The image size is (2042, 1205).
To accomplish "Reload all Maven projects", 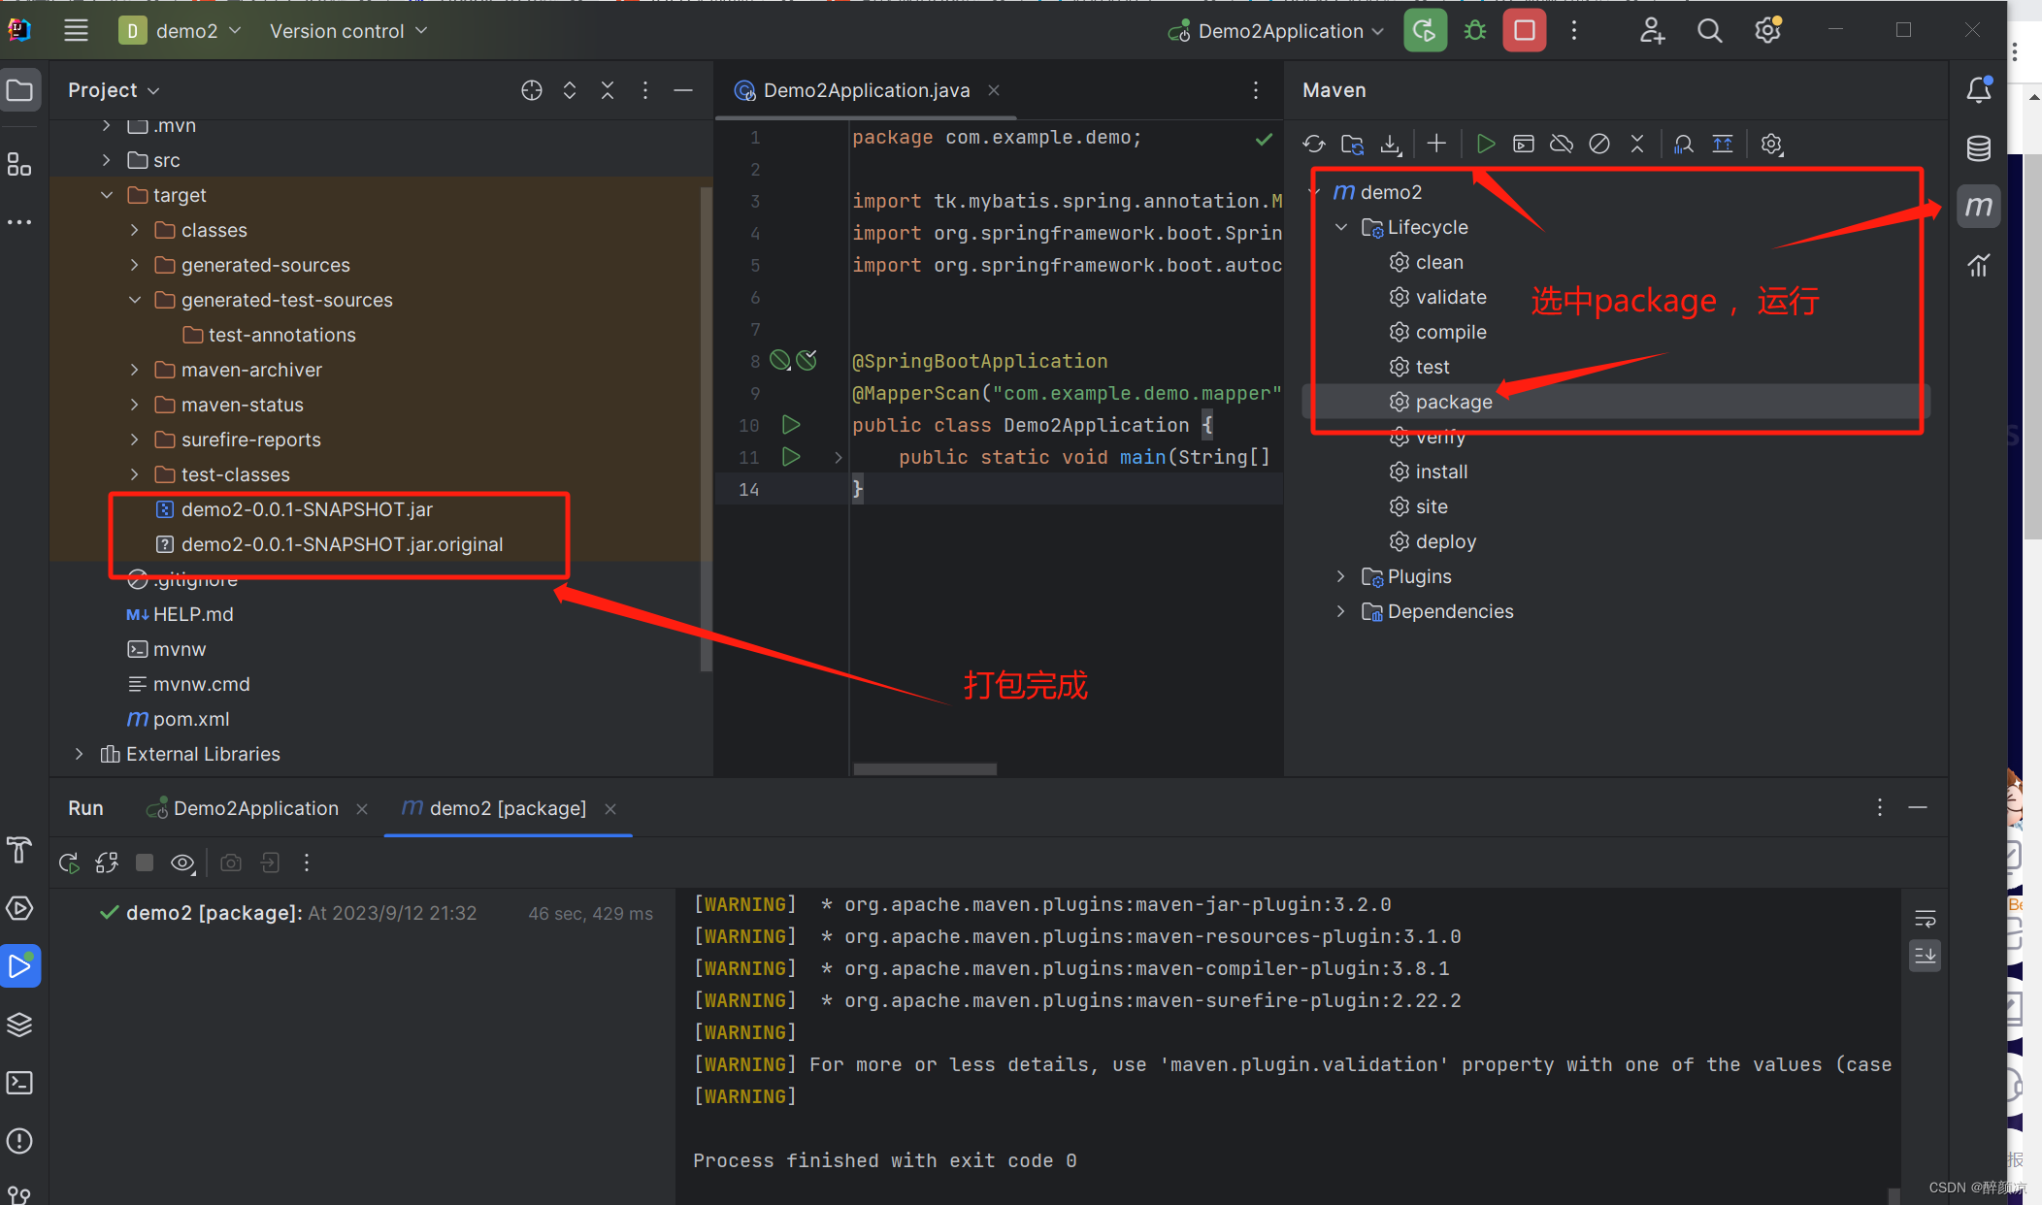I will click(x=1314, y=145).
